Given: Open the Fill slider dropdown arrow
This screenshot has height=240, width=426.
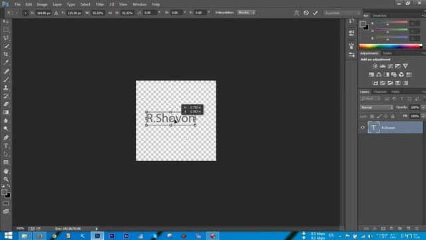Looking at the screenshot, I should (423, 116).
